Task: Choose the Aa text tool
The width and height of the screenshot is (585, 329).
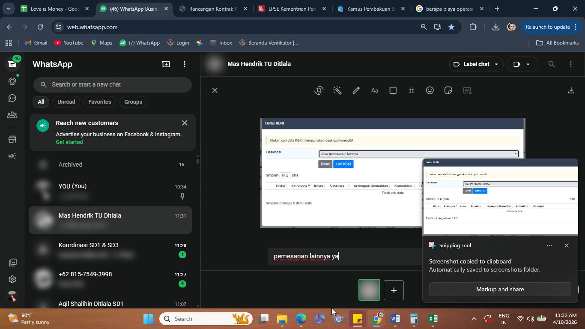Action: [x=375, y=90]
